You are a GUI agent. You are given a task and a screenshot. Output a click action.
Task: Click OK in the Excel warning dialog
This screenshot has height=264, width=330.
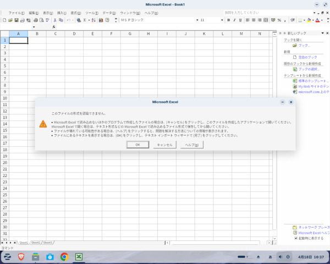[137, 145]
